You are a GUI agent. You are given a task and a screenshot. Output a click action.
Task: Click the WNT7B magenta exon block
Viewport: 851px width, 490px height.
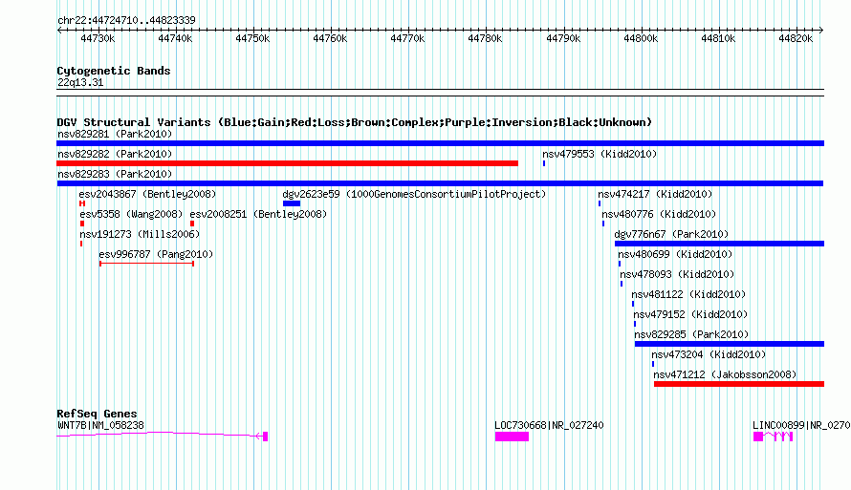click(266, 437)
